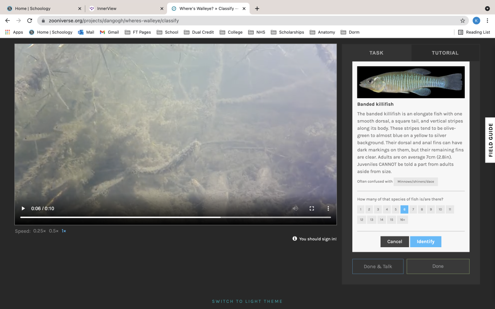Open the tab search dropdown

[487, 8]
